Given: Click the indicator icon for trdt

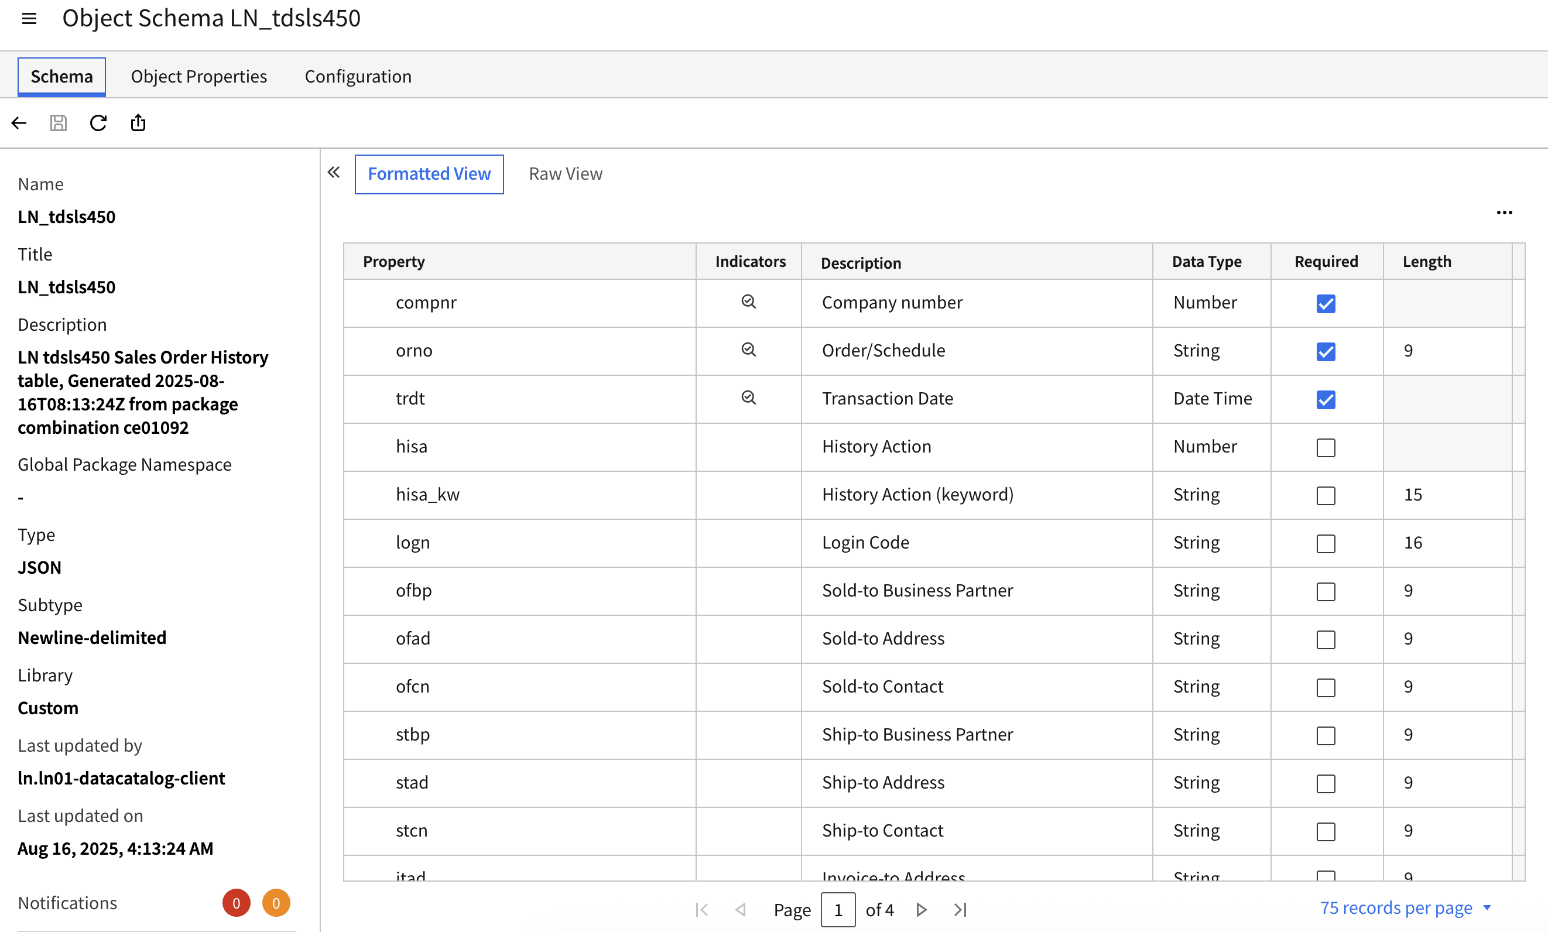Looking at the screenshot, I should tap(748, 398).
